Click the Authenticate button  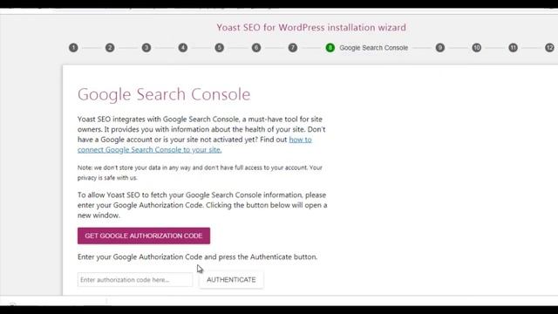coord(231,280)
